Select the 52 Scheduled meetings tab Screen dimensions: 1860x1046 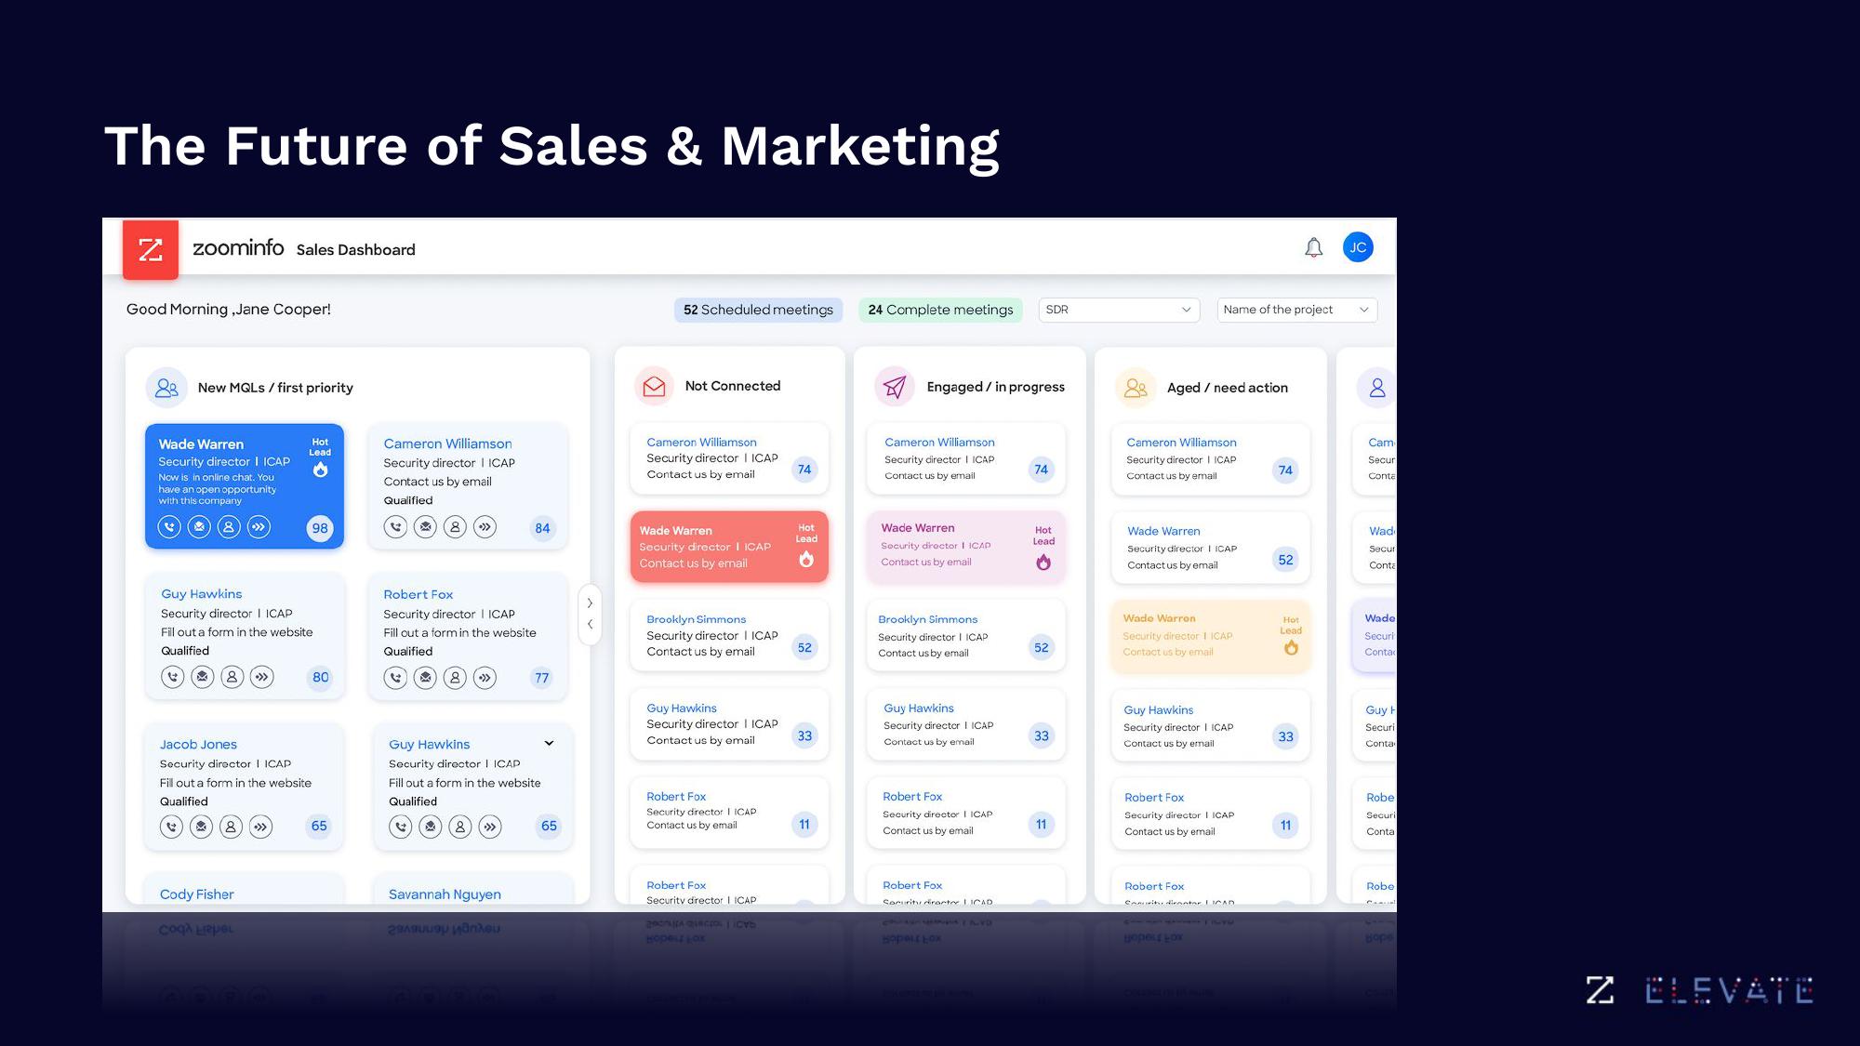pos(755,308)
